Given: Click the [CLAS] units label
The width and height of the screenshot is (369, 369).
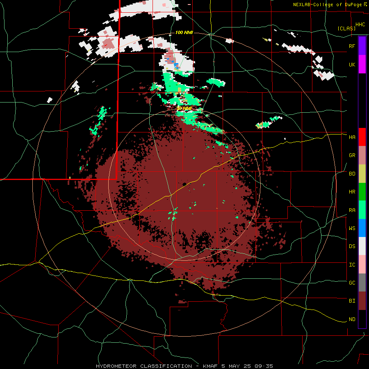Looking at the screenshot, I should coord(346,28).
